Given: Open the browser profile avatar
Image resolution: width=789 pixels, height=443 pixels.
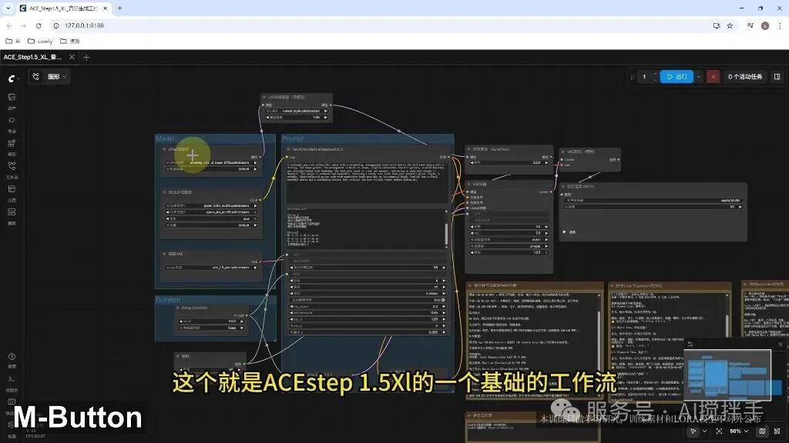Looking at the screenshot, I should click(x=765, y=25).
